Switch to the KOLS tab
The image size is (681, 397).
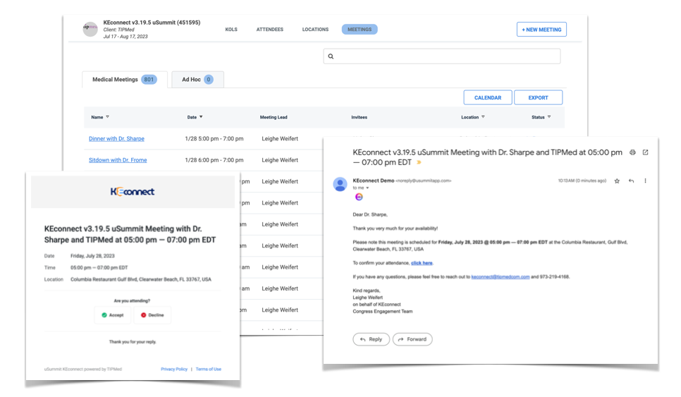(231, 30)
